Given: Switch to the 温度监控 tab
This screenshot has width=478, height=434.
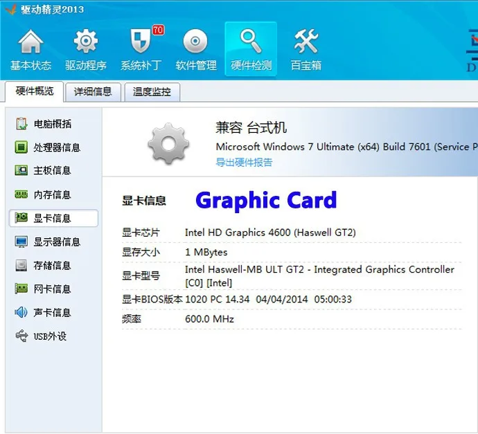Looking at the screenshot, I should pyautogui.click(x=152, y=91).
